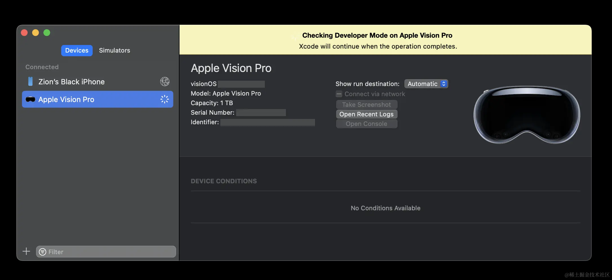Click the Checking Developer Mode banner title
Screen dimensions: 612x280
(377, 35)
